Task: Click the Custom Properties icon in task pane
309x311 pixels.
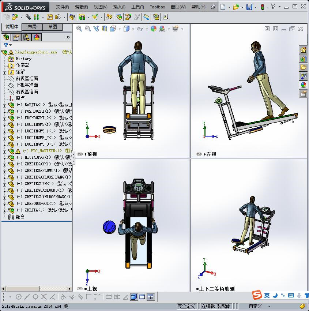Action: click(303, 93)
